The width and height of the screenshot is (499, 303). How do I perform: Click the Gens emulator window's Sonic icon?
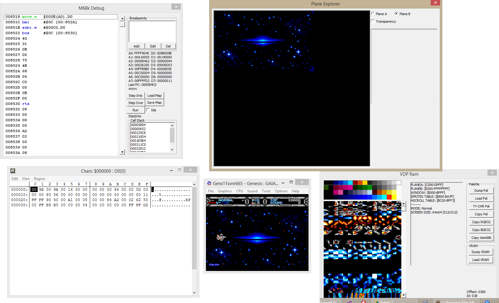point(209,183)
